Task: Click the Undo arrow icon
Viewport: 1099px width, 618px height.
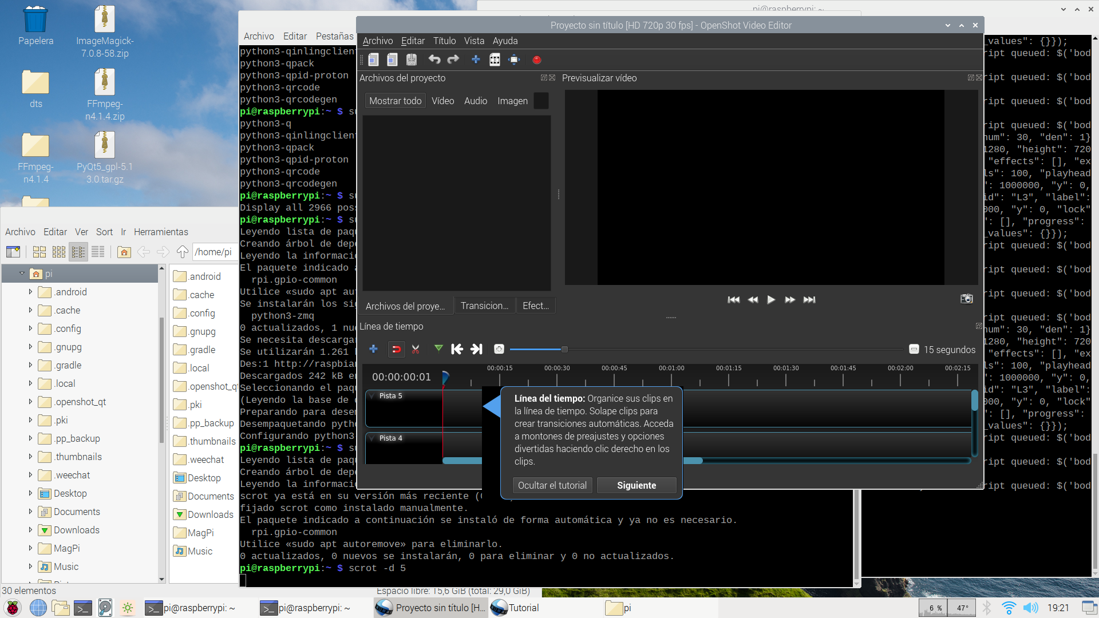Action: pos(434,60)
